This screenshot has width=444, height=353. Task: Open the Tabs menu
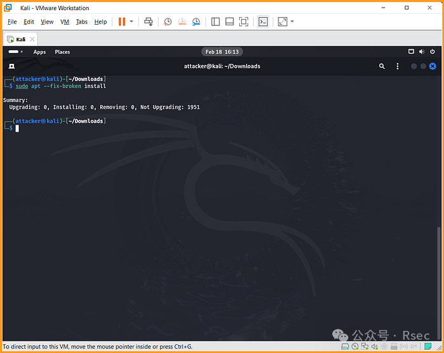[x=82, y=22]
